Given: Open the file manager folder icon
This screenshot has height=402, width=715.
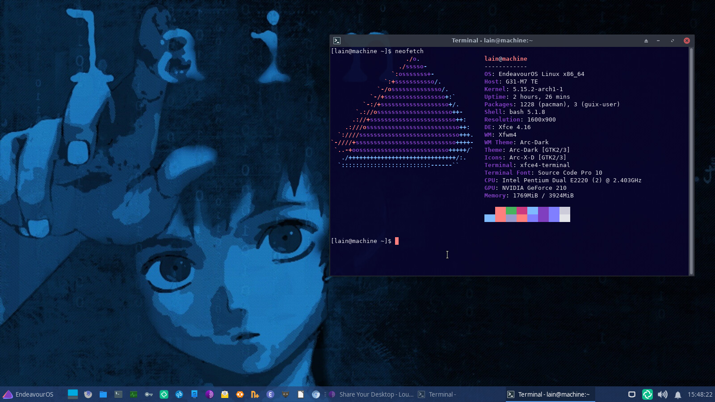Looking at the screenshot, I should (x=103, y=394).
